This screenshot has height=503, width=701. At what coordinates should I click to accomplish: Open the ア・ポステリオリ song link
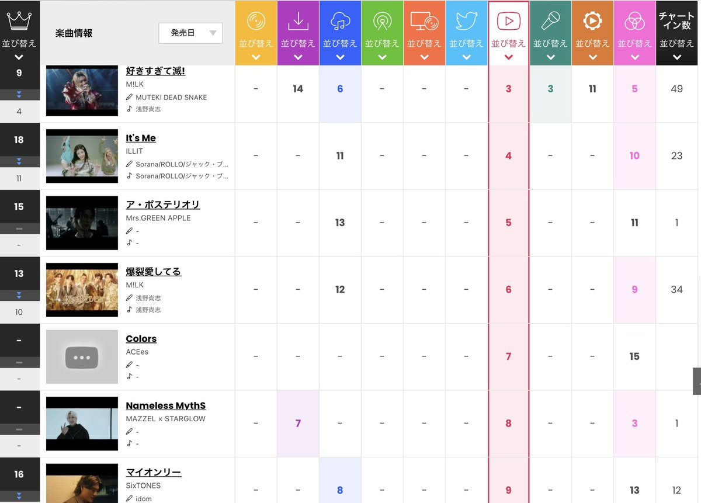click(163, 204)
